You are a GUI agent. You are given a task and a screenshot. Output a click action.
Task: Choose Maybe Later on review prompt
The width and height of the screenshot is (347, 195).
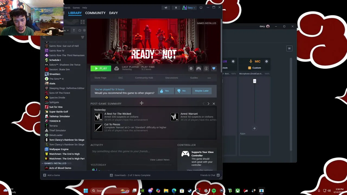[202, 91]
